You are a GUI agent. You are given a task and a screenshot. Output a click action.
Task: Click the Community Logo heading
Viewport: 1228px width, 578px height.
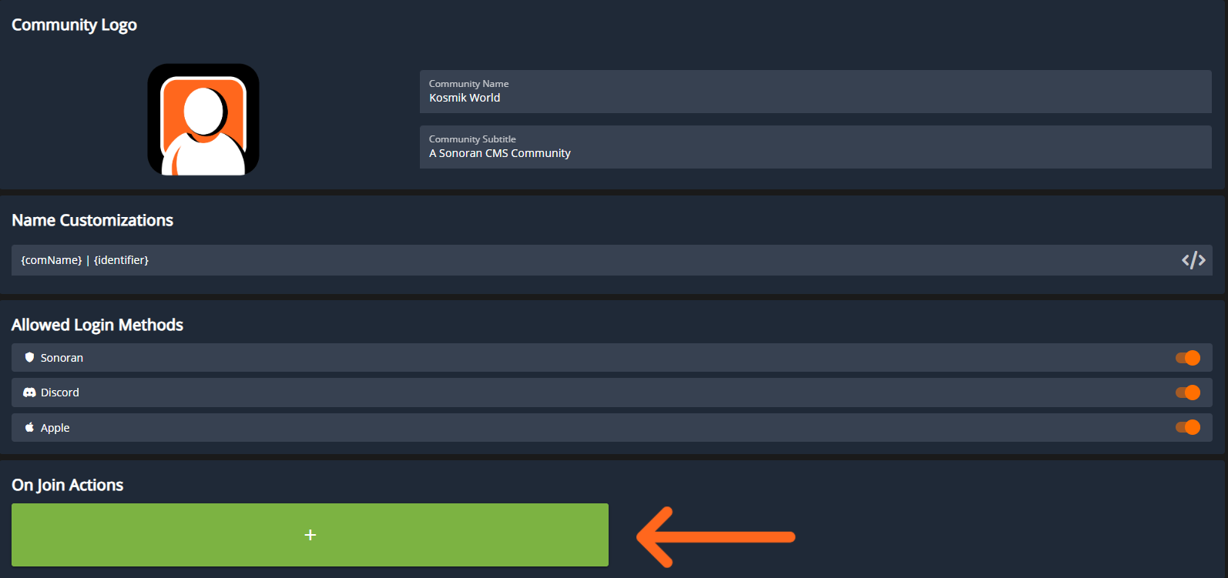tap(74, 25)
